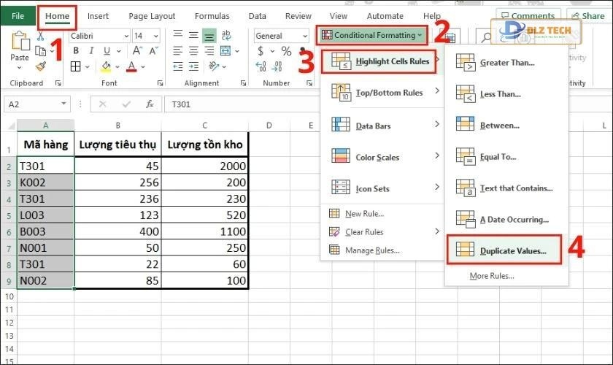Click the Borders grid icon

pyautogui.click(x=75, y=66)
